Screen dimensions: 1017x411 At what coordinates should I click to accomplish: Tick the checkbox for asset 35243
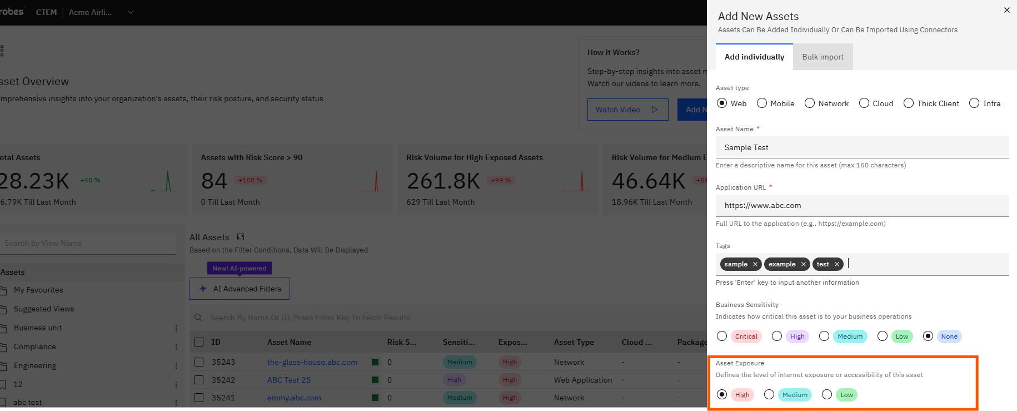(x=199, y=362)
